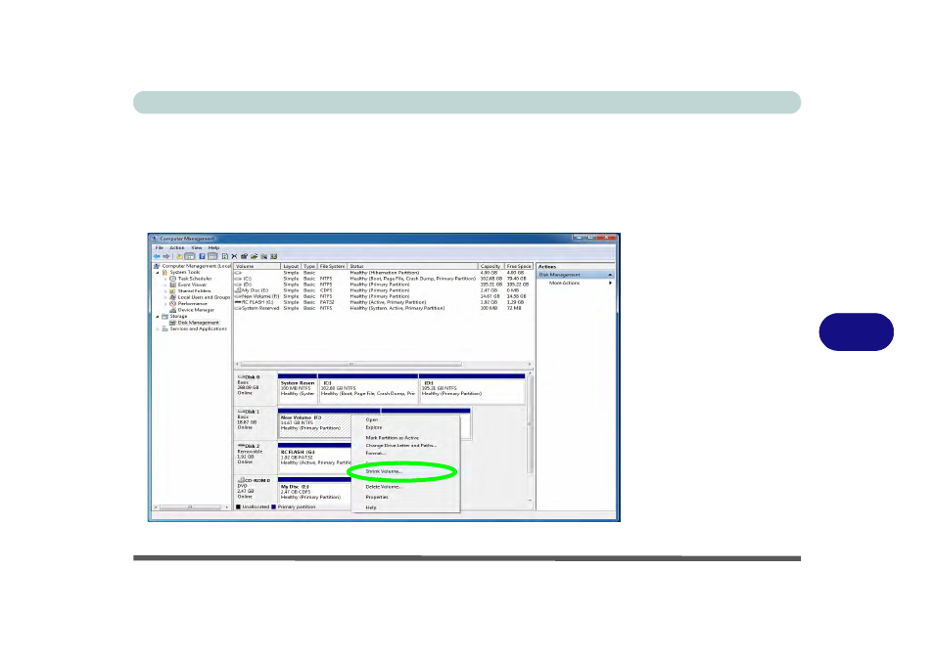Click the Services and Applications icon
The width and height of the screenshot is (934, 658).
165,329
